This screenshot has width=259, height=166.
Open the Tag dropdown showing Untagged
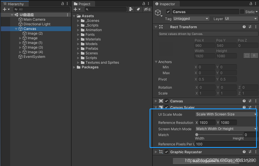(x=191, y=19)
